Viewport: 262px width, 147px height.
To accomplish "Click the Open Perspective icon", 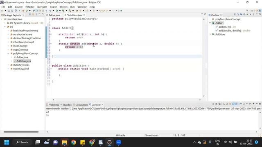I will (x=252, y=11).
